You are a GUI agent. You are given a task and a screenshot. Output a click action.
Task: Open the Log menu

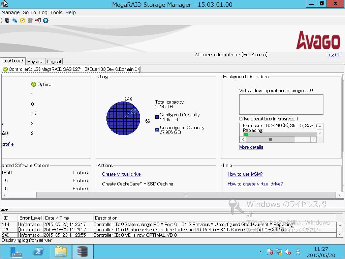pos(43,12)
